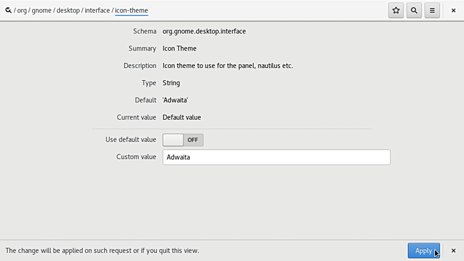Screen dimensions: 464x261
Task: Open the bookmarks star menu
Action: 396,10
